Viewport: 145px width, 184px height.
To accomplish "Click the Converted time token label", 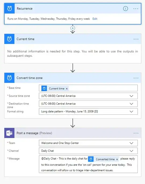I will [105, 159].
